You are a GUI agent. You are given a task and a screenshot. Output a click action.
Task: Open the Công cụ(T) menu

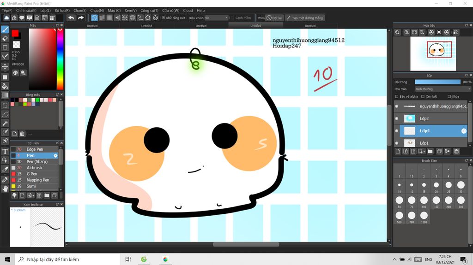149,11
